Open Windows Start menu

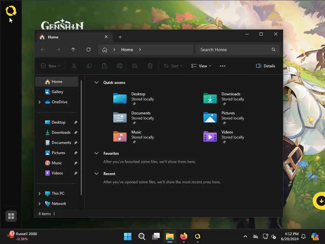pos(128,236)
